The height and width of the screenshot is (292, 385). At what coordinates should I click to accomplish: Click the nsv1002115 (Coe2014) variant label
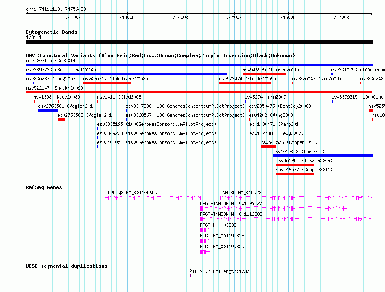click(52, 61)
